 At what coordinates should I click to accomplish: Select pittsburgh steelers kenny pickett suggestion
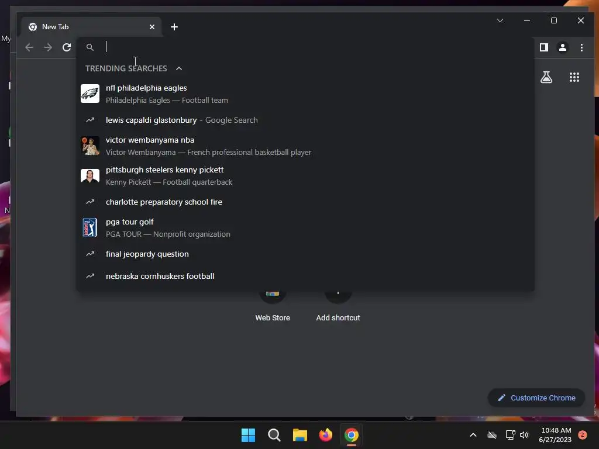[305, 175]
